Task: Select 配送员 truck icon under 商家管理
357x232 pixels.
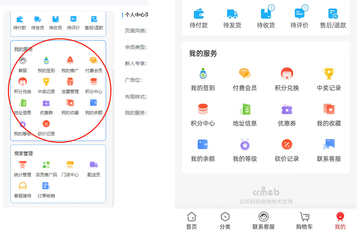Action: click(x=94, y=165)
